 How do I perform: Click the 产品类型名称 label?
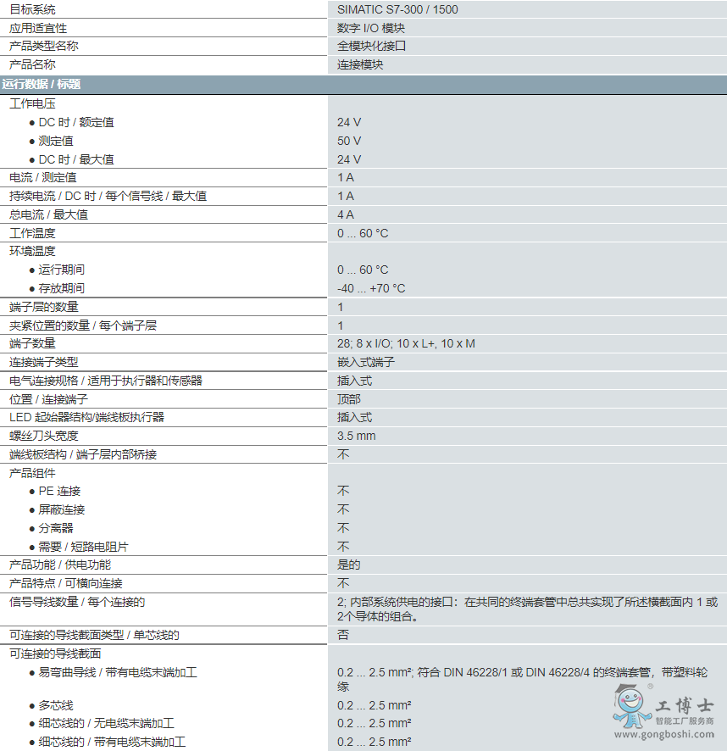(44, 46)
